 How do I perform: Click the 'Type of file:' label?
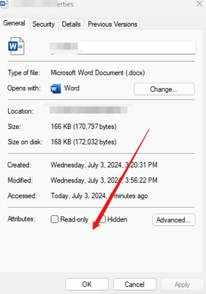click(24, 73)
